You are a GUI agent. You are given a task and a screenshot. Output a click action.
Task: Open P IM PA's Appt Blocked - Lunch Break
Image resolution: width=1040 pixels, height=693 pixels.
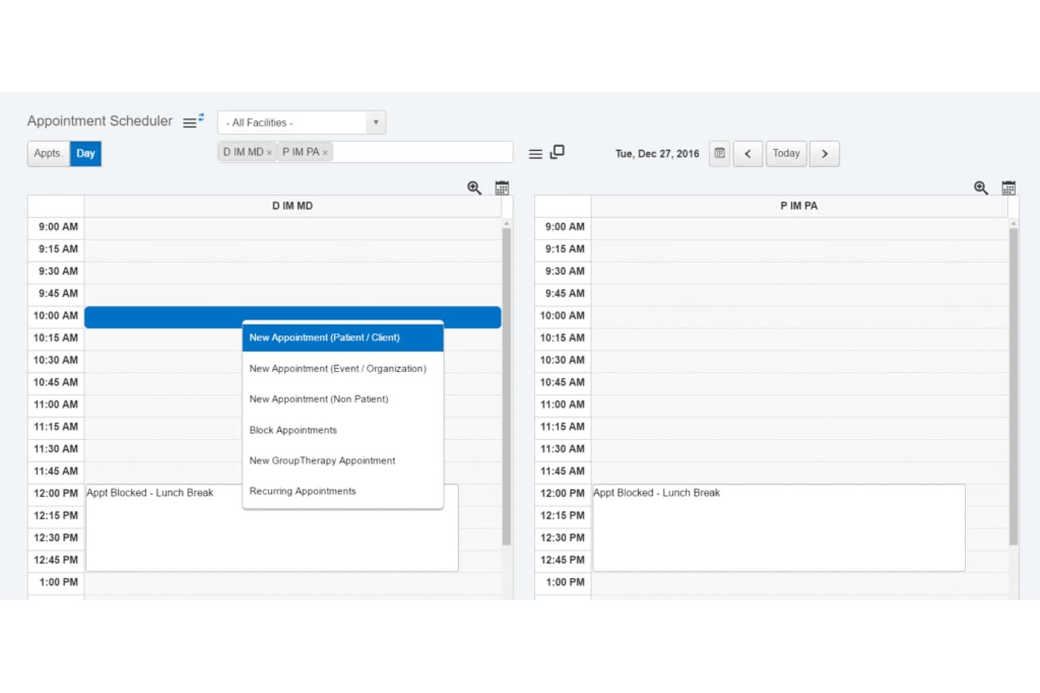pyautogui.click(x=779, y=528)
